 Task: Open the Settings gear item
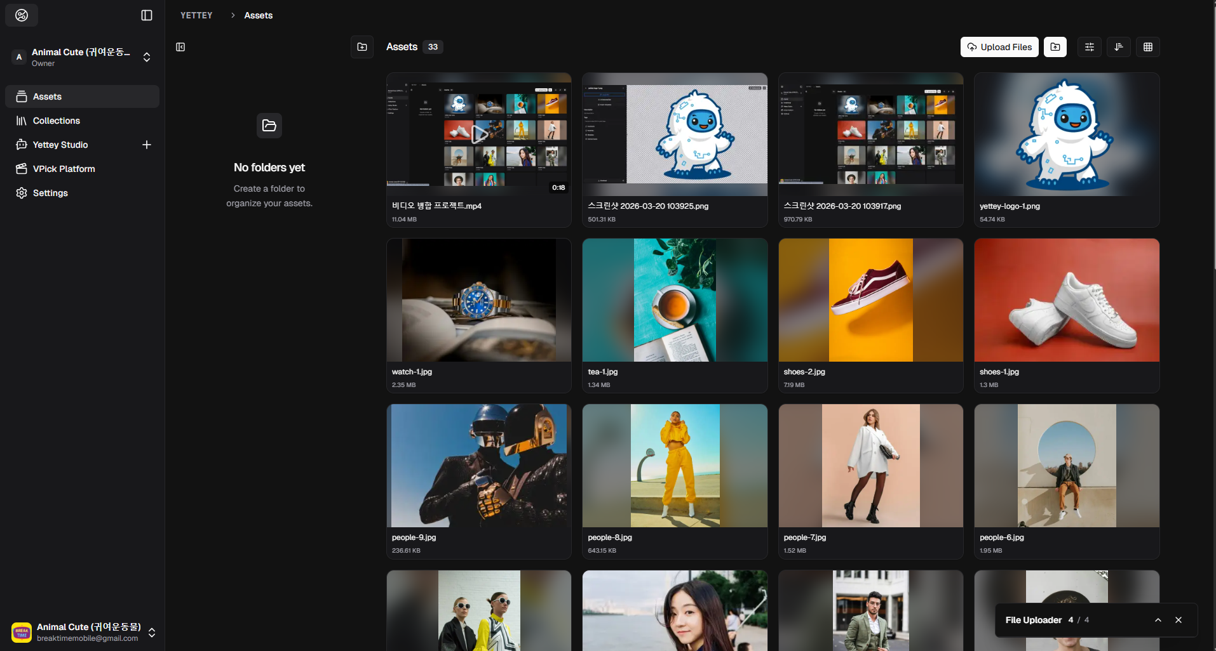click(50, 193)
